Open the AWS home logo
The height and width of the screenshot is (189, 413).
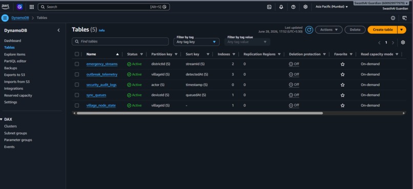(x=5, y=7)
